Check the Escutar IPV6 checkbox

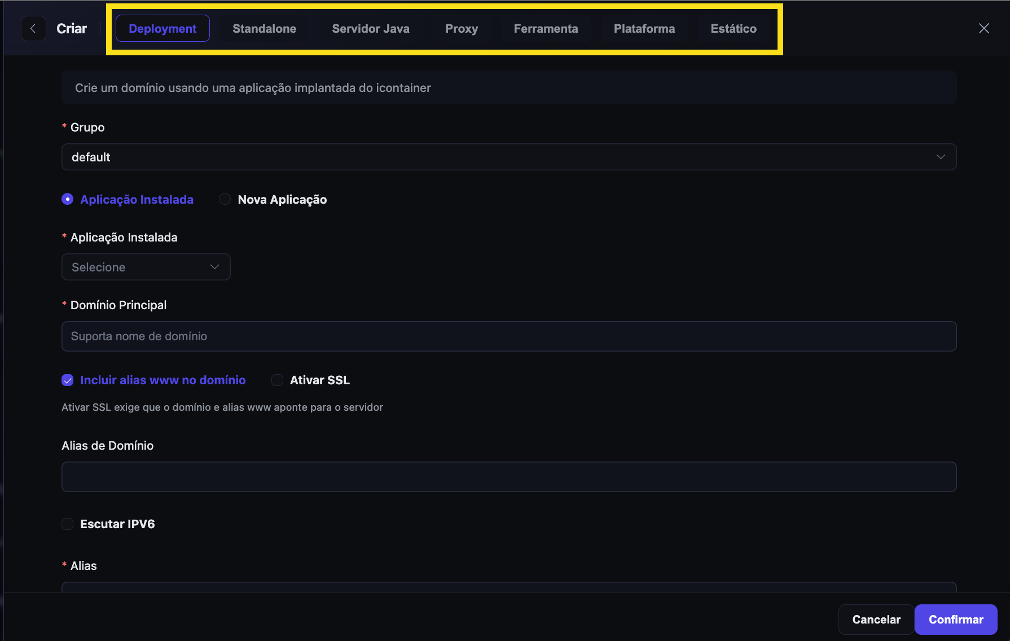[x=67, y=524]
